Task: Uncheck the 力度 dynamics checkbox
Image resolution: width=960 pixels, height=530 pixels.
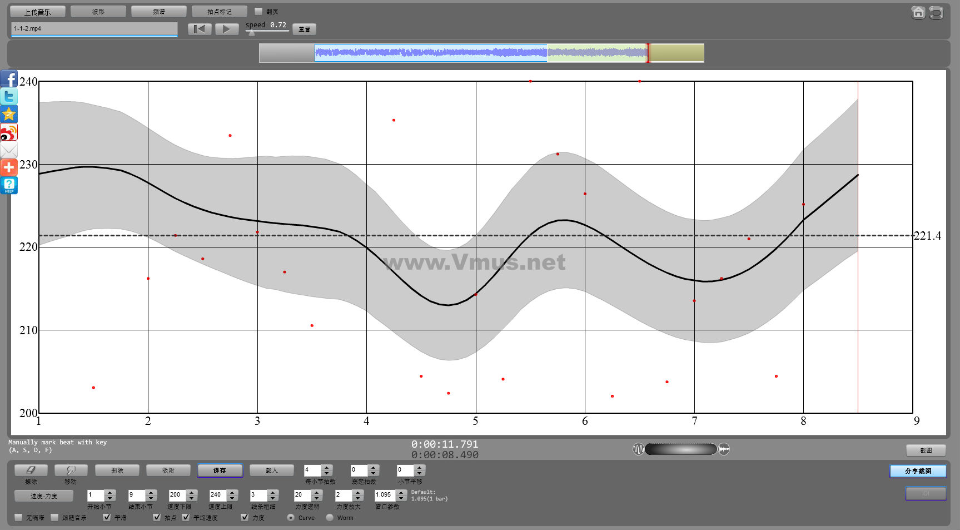Action: tap(245, 517)
